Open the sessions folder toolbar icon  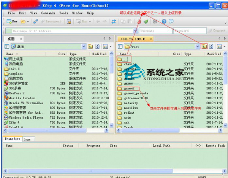pos(23,22)
